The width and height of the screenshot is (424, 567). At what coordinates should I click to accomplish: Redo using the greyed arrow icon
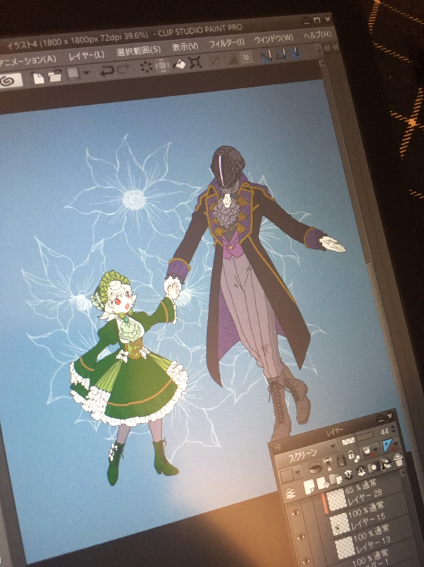(x=123, y=70)
